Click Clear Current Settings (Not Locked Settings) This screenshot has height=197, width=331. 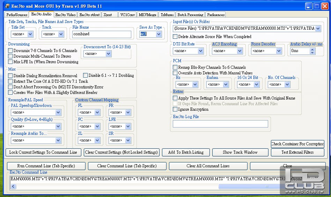[x=122, y=152]
